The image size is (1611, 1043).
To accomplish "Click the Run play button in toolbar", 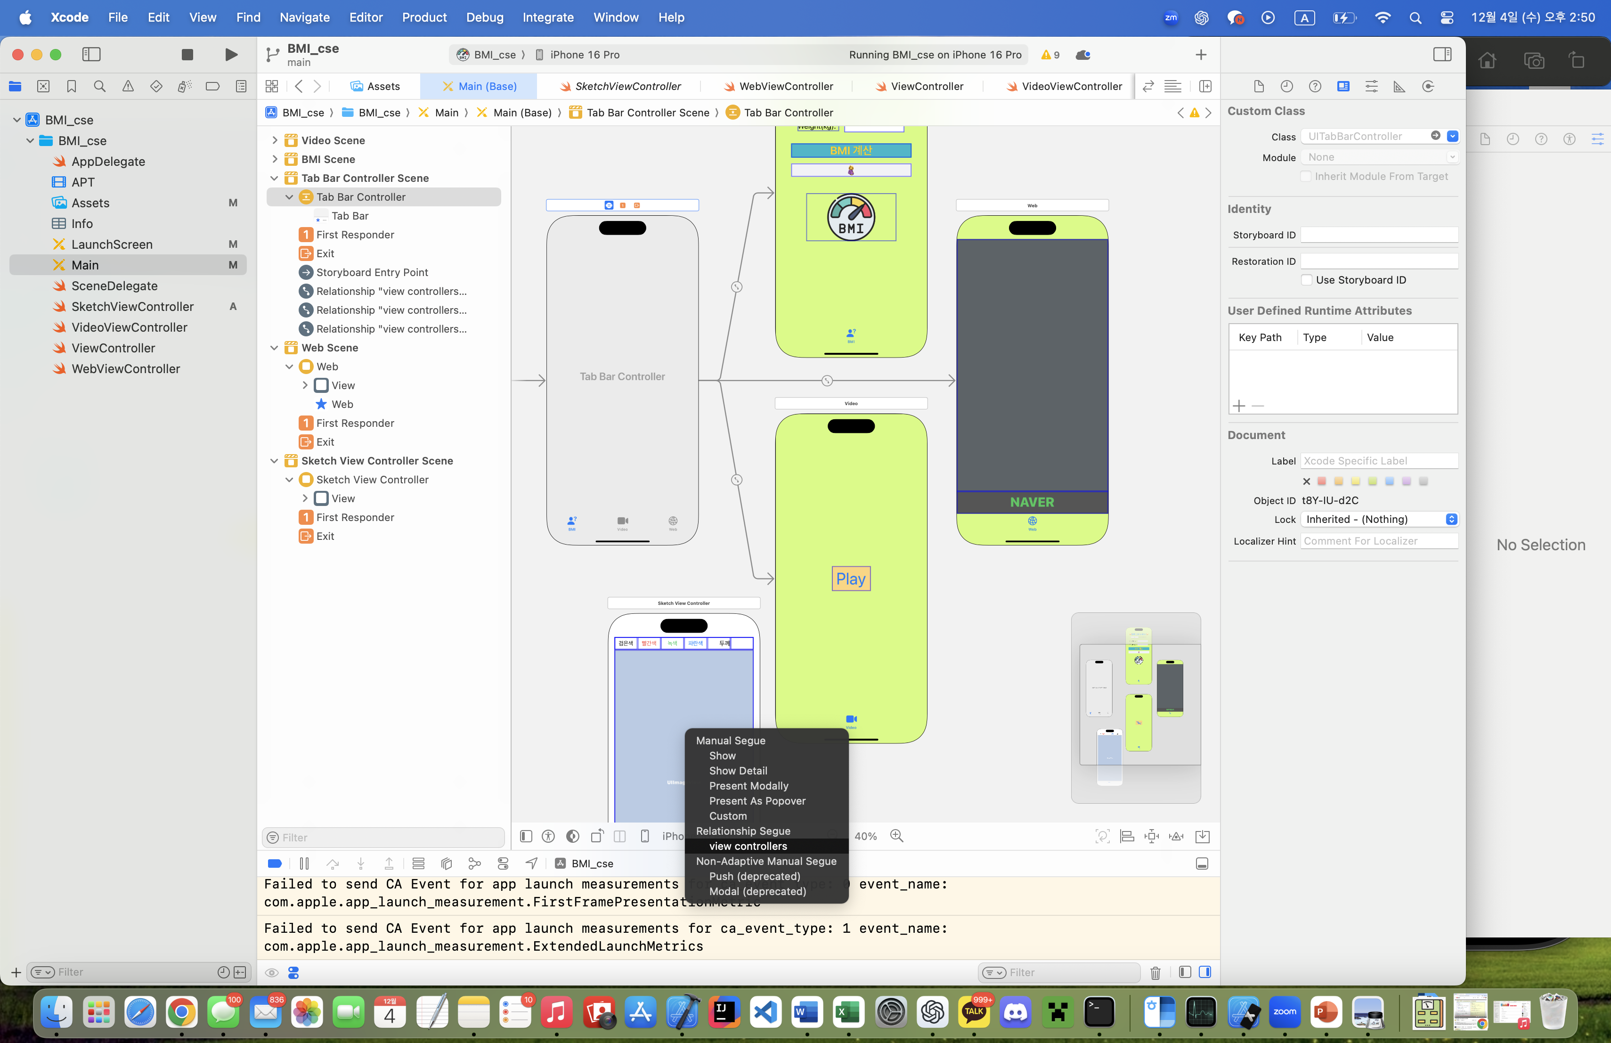I will pos(231,55).
